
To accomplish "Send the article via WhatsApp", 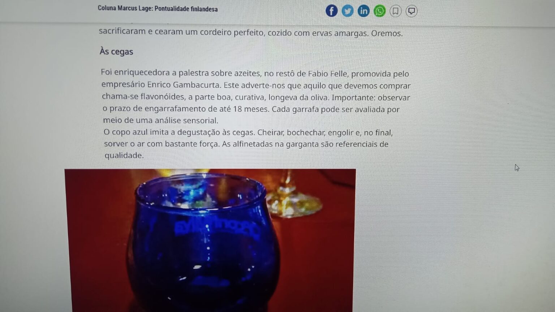I will (x=379, y=11).
